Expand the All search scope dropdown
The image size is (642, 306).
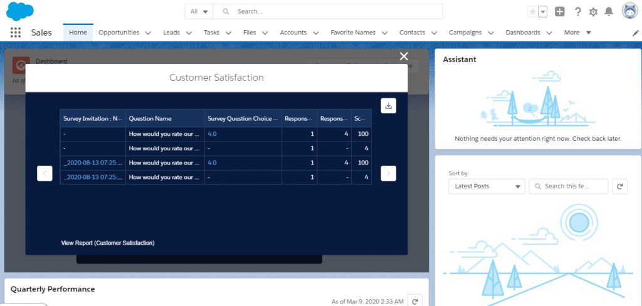point(199,11)
